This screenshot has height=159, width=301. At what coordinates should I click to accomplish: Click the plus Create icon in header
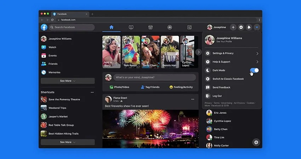point(233,27)
